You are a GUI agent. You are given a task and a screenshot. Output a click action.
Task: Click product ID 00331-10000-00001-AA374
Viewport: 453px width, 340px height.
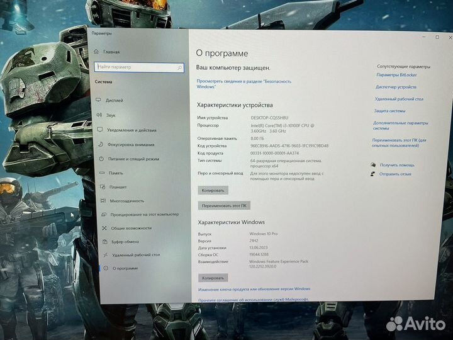pyautogui.click(x=274, y=153)
